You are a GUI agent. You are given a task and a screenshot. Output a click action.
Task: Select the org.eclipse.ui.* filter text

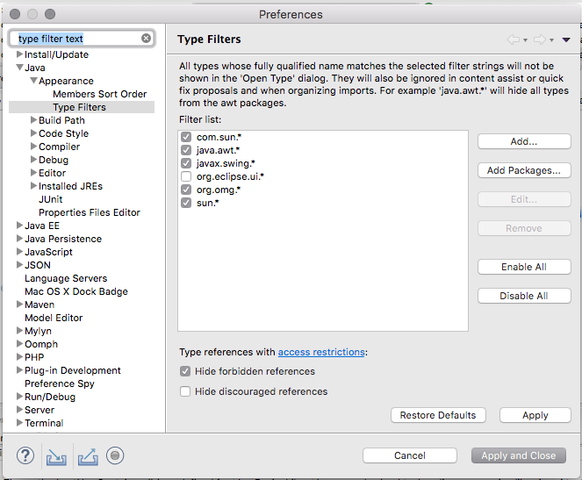(x=230, y=176)
